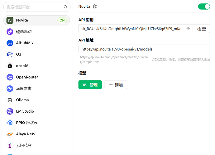This screenshot has height=155, width=215.
Task: Click the Novita provider logo icon
Action: [10, 20]
